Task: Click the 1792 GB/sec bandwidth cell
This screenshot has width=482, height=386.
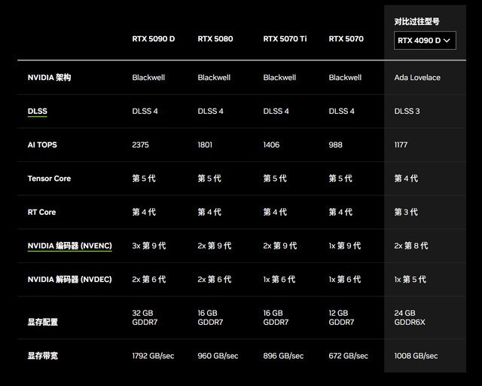Action: coord(153,356)
